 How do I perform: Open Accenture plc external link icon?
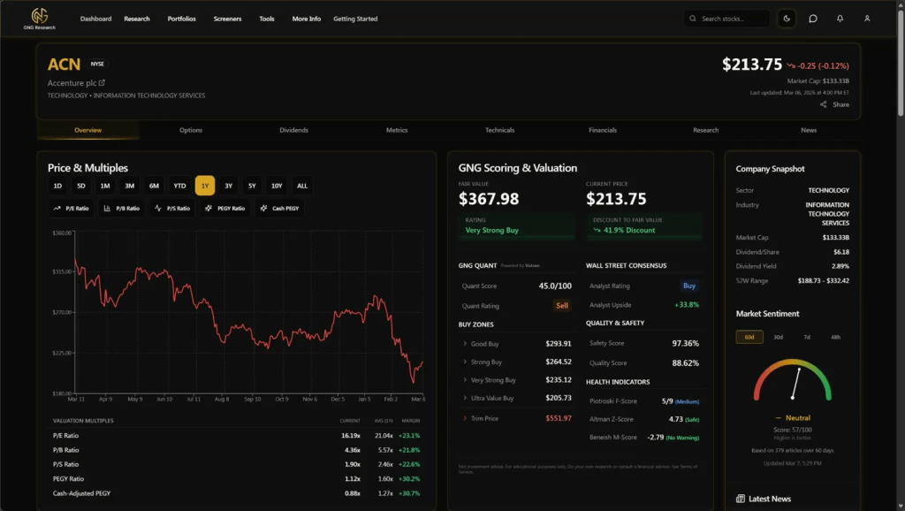pos(102,83)
